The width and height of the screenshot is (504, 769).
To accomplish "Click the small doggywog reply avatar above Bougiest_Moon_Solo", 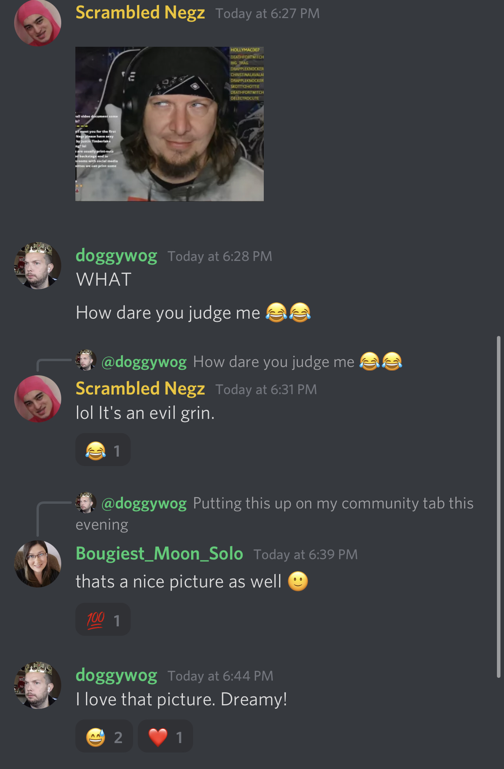I will tap(86, 502).
